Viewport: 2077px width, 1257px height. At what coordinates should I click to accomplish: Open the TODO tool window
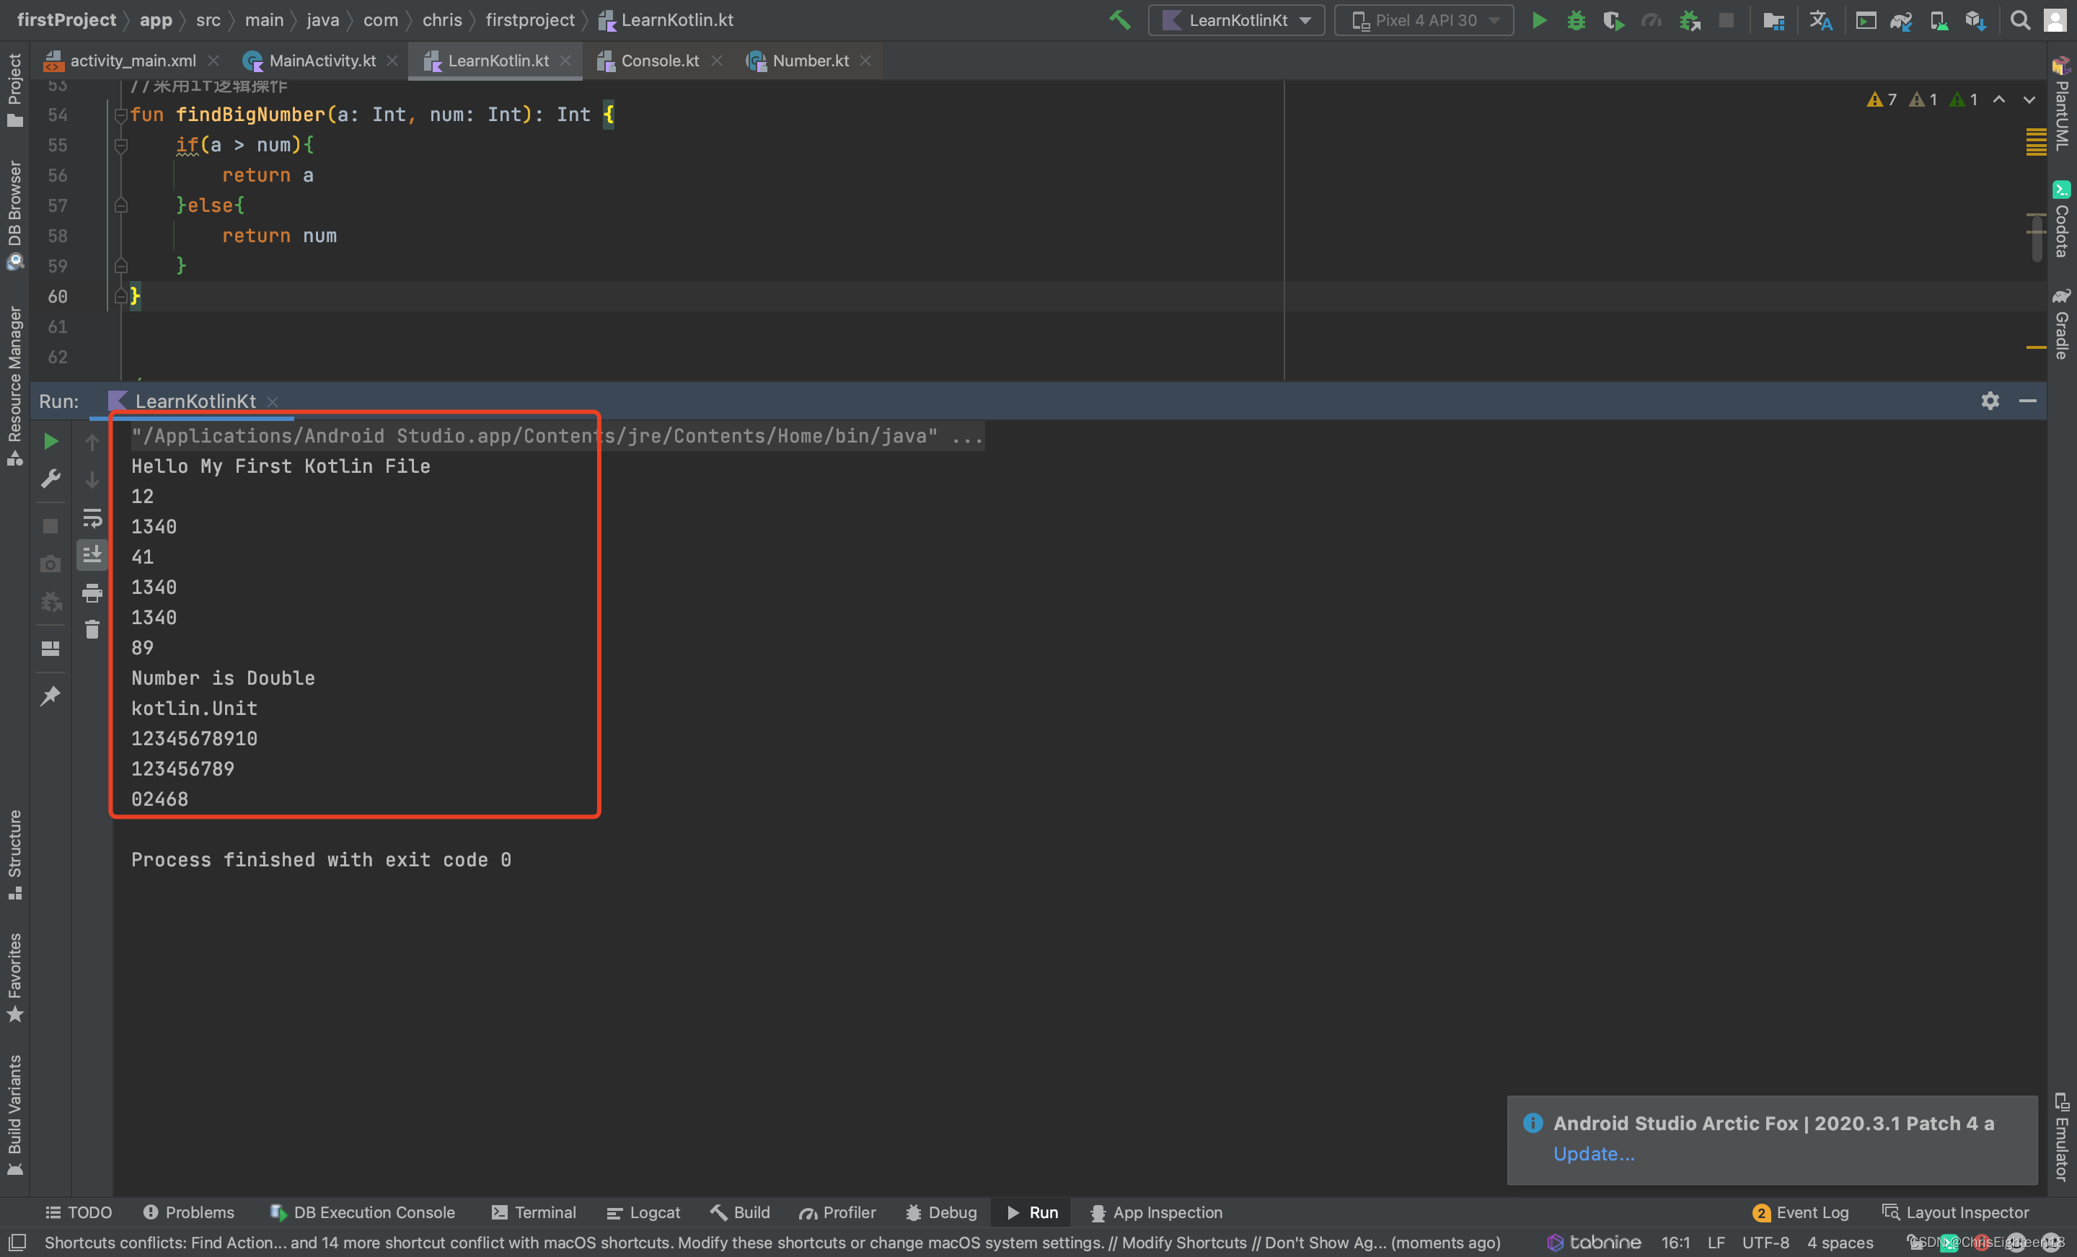pos(79,1212)
